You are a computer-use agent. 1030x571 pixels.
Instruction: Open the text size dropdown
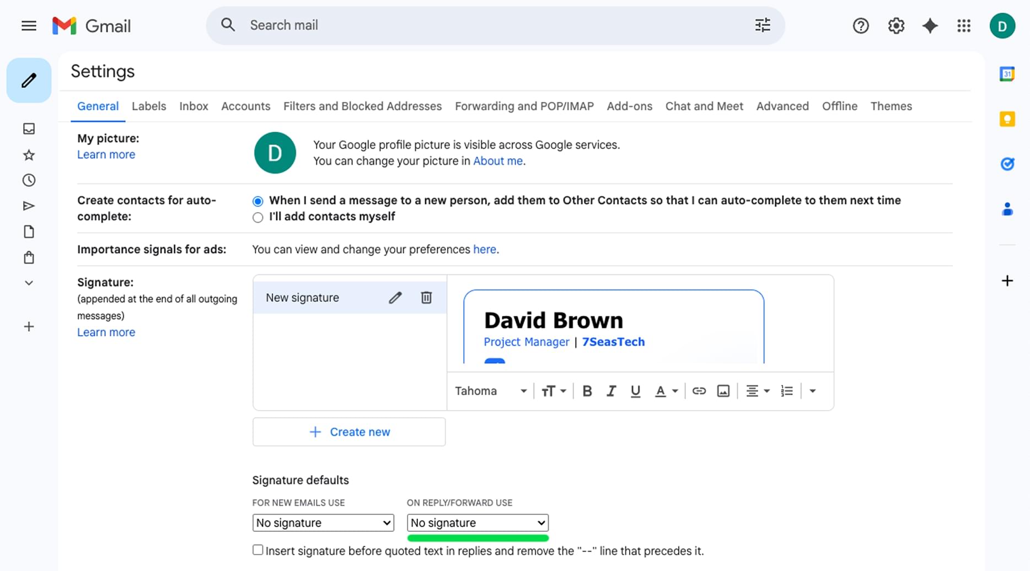(554, 391)
